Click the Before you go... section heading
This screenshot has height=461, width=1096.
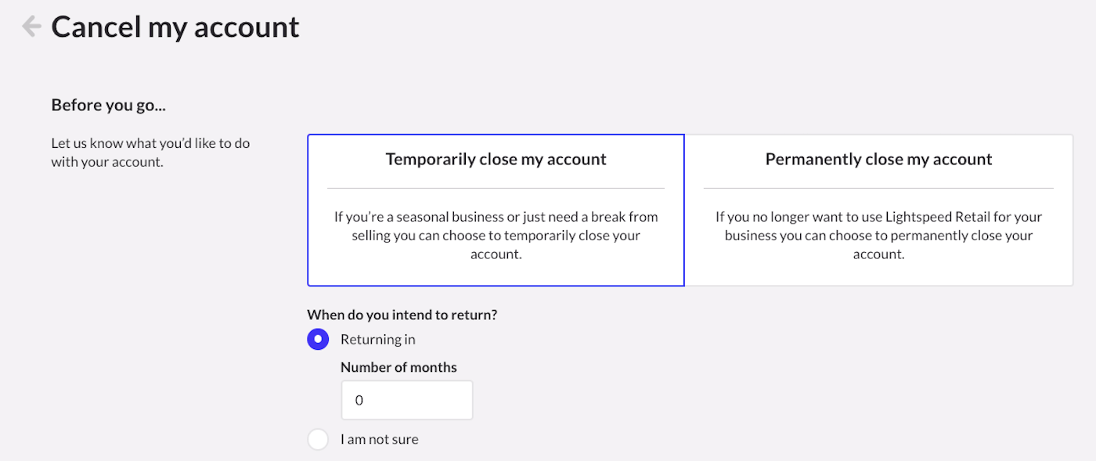tap(109, 104)
